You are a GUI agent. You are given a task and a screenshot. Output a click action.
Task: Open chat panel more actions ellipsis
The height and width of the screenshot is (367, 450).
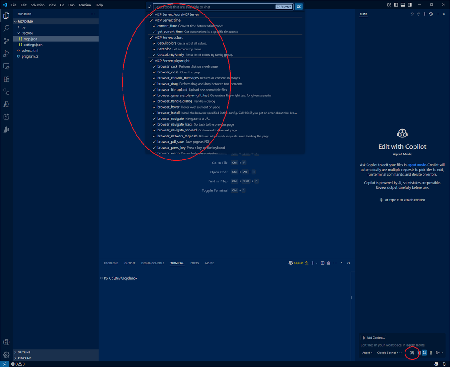tap(437, 14)
